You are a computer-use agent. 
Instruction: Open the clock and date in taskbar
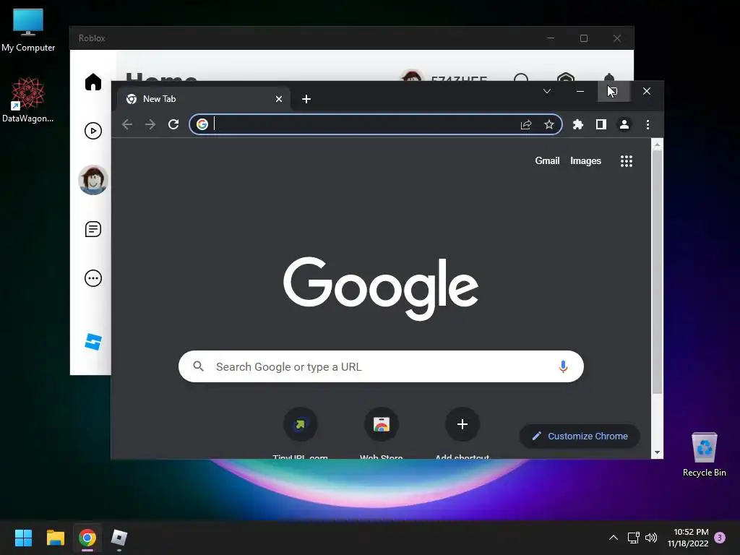click(x=688, y=538)
